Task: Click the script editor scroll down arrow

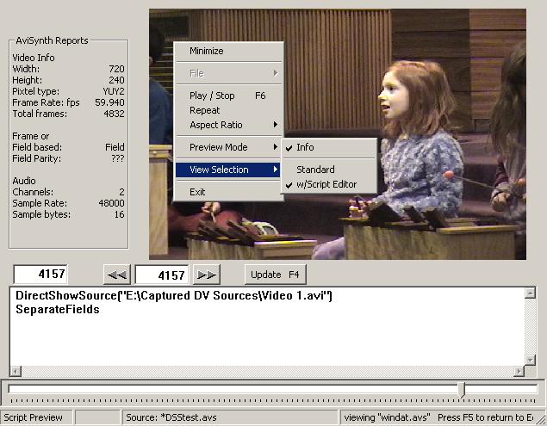Action: click(x=530, y=360)
